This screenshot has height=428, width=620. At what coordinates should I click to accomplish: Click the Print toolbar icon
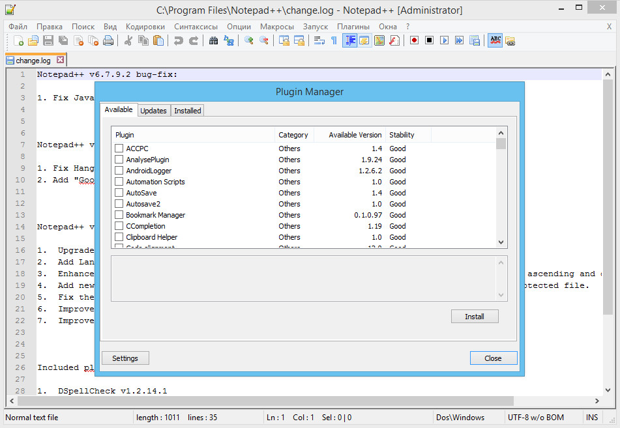click(x=108, y=40)
